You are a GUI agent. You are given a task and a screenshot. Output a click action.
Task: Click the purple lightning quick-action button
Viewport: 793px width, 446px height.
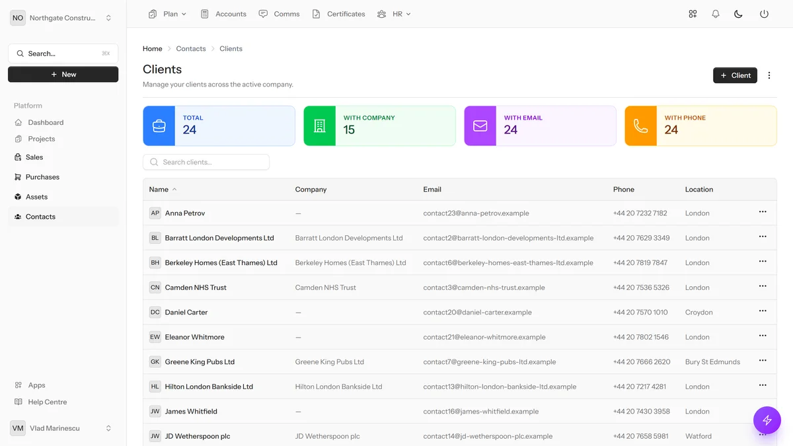coord(767,420)
